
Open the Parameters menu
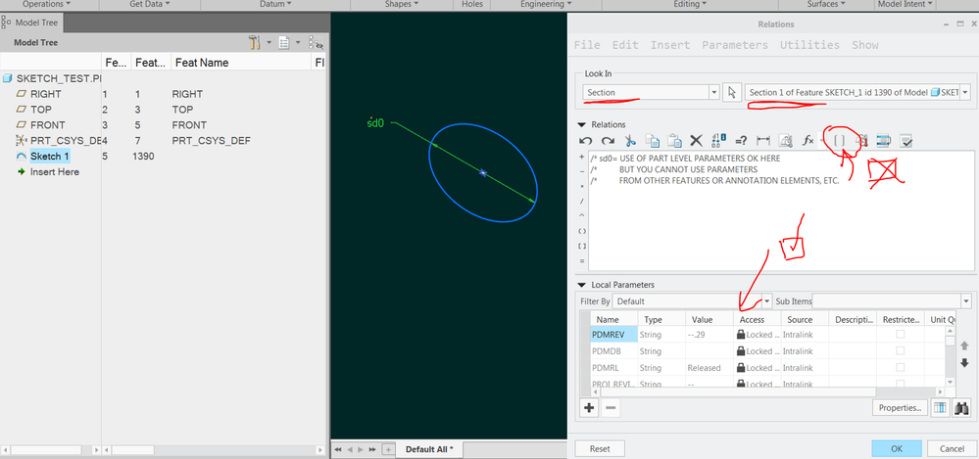(x=735, y=45)
